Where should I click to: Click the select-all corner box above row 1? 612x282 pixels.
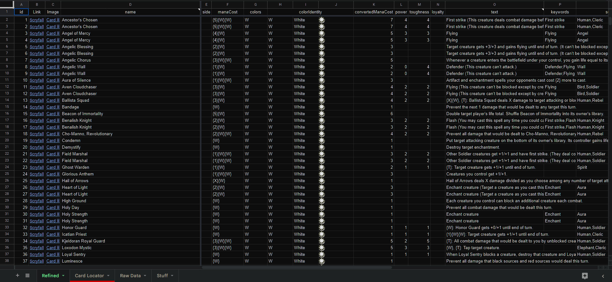click(x=7, y=4)
